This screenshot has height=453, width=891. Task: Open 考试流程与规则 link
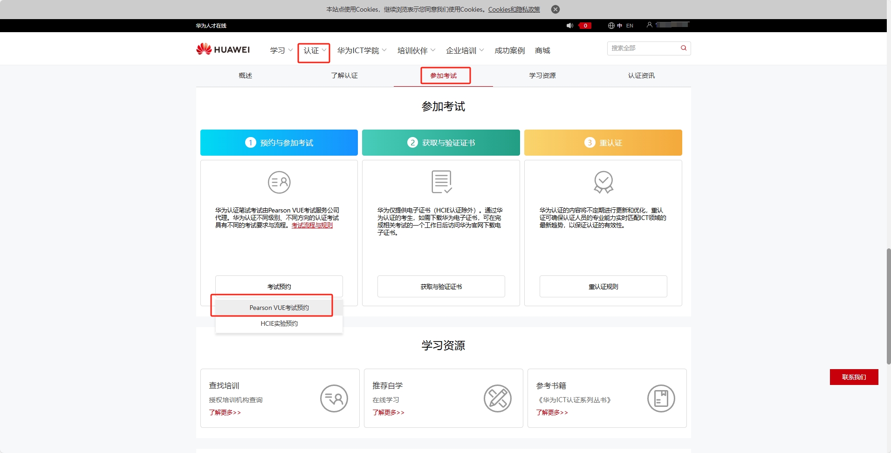coord(312,225)
